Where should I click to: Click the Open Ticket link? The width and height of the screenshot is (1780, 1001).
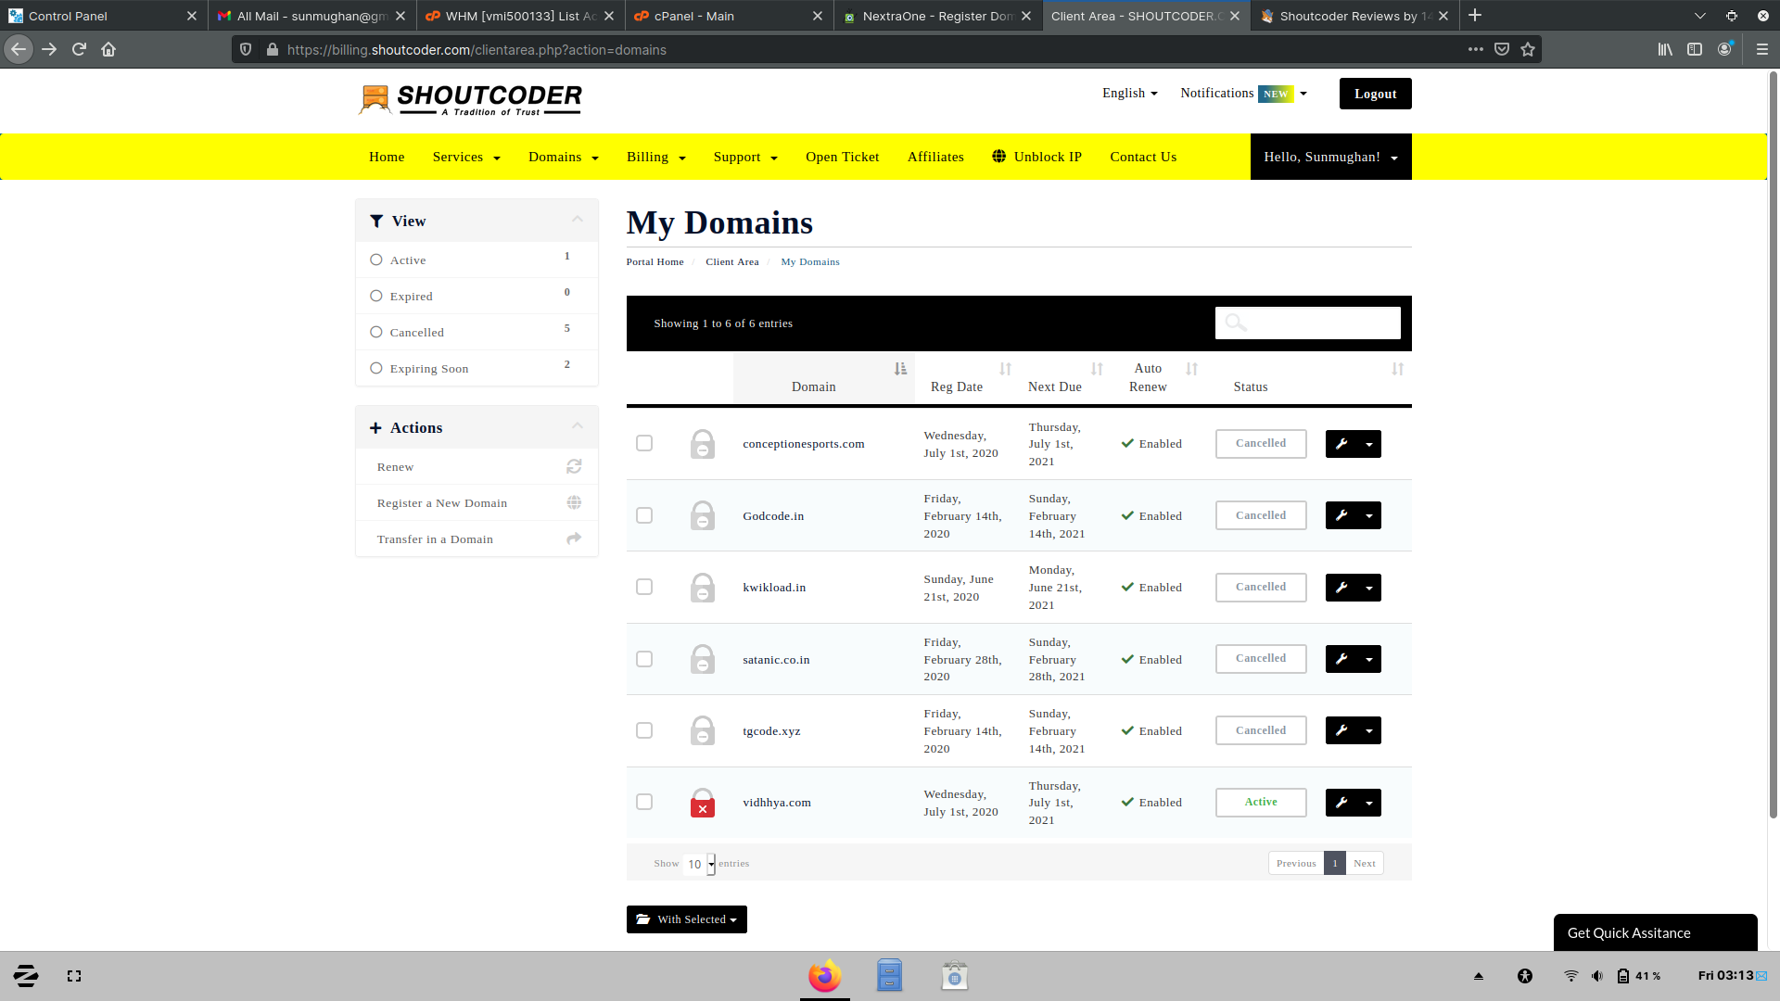coord(842,157)
